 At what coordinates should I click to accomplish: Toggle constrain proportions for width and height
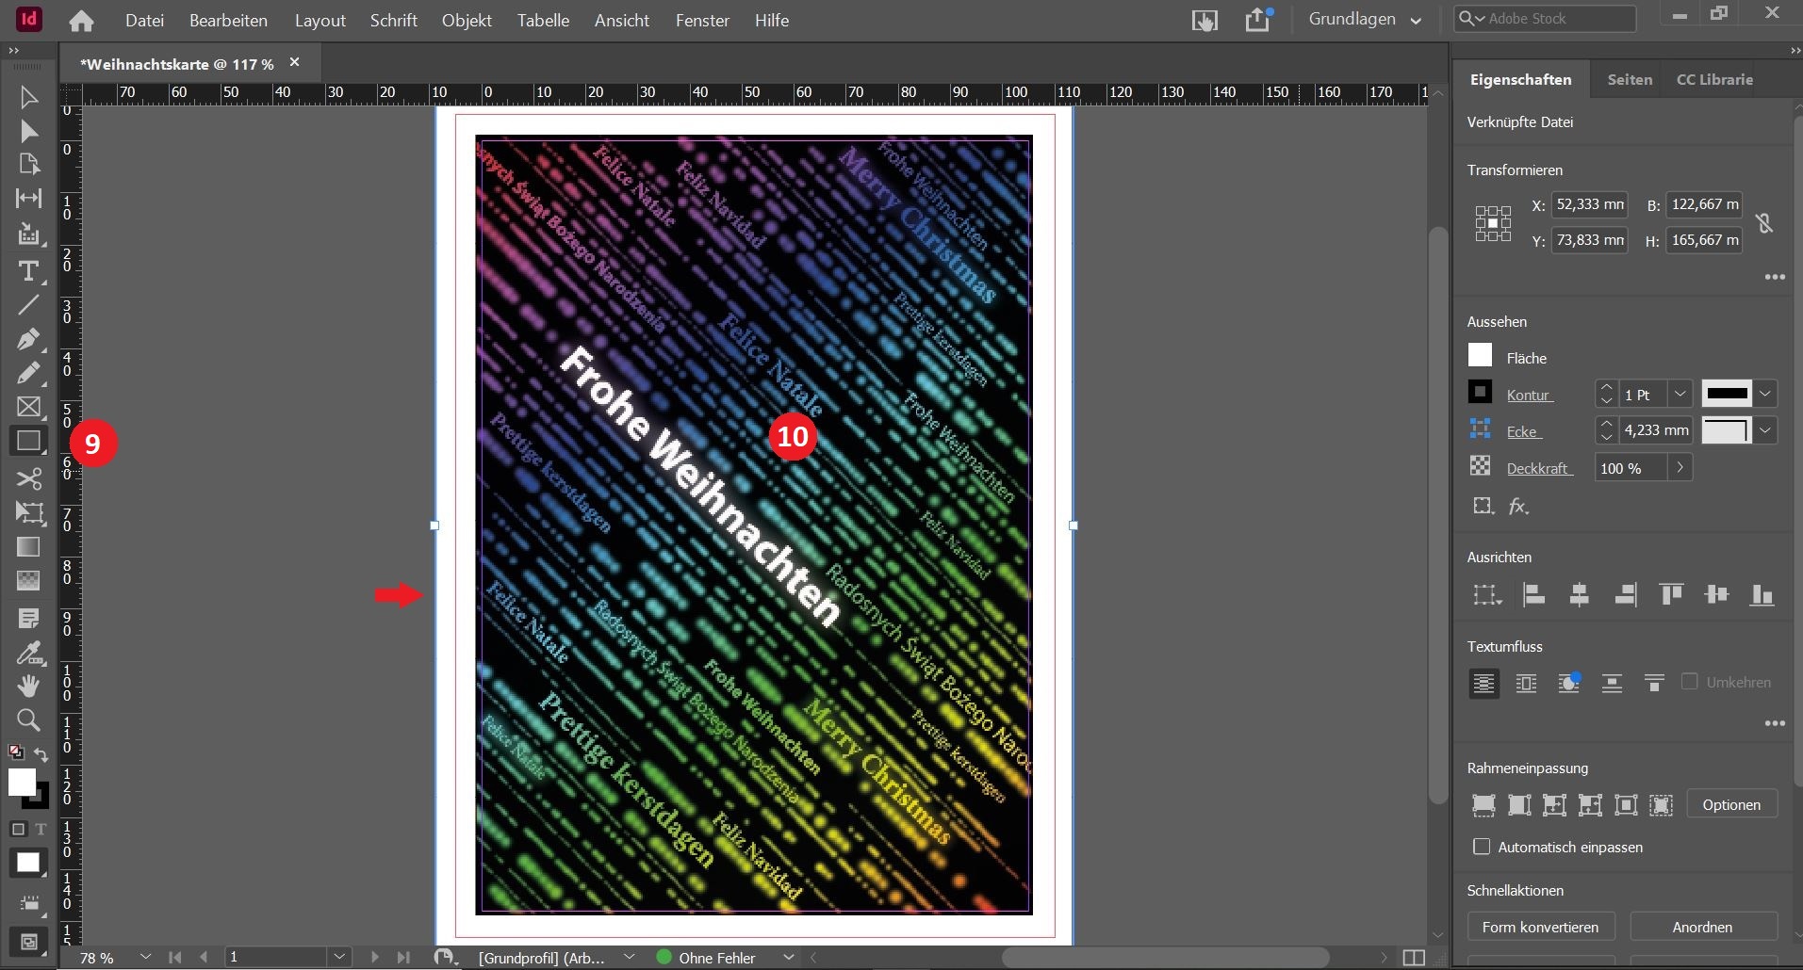[x=1764, y=222]
